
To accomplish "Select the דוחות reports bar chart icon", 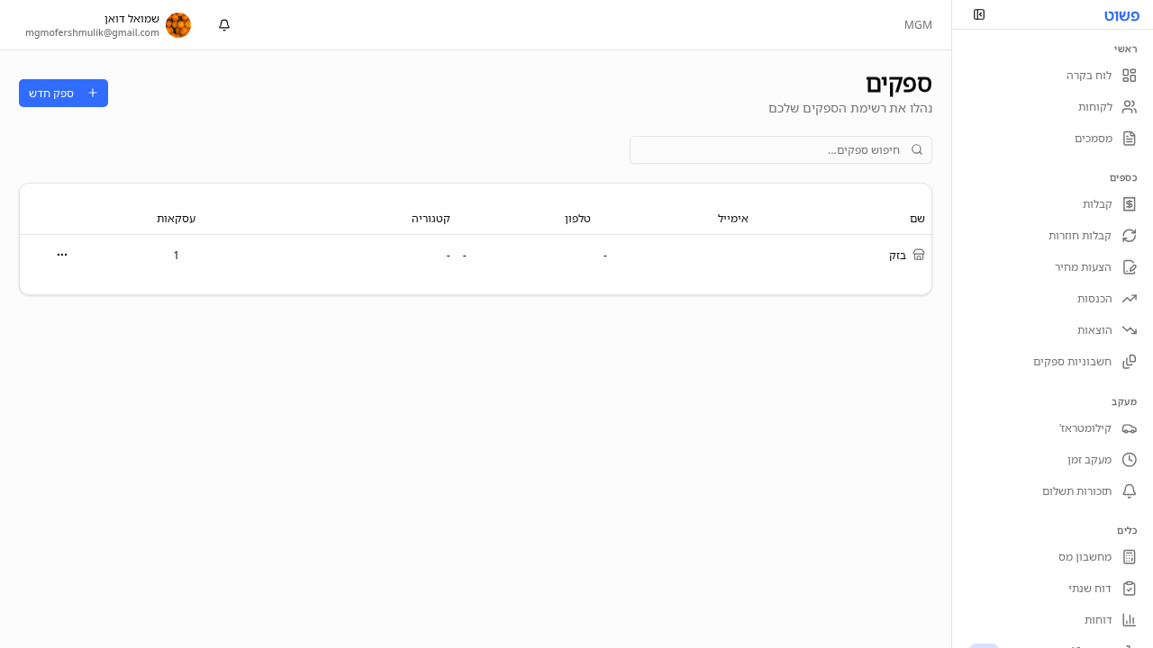I will click(x=1130, y=619).
